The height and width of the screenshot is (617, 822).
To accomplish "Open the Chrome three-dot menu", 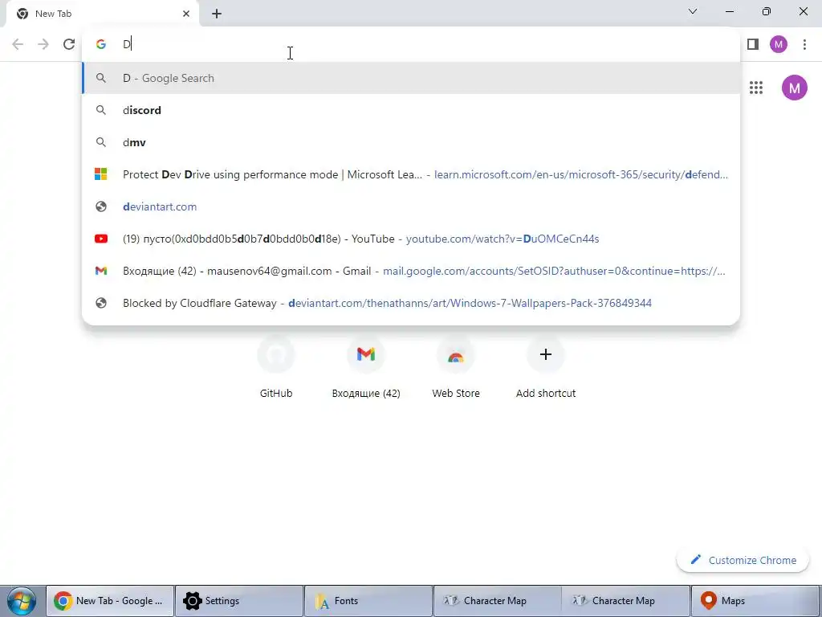I will point(804,44).
